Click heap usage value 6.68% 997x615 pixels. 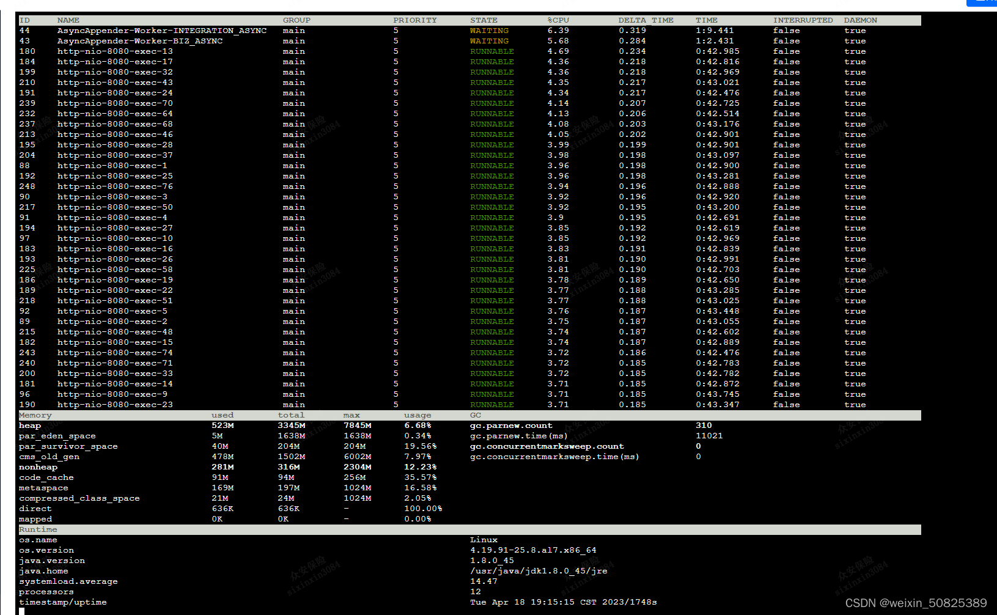pos(418,425)
